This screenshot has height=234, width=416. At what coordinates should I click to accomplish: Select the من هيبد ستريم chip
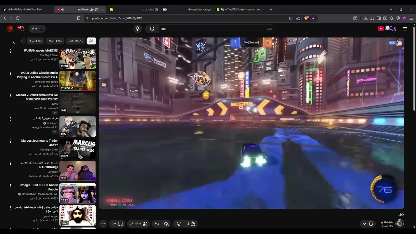(x=76, y=41)
